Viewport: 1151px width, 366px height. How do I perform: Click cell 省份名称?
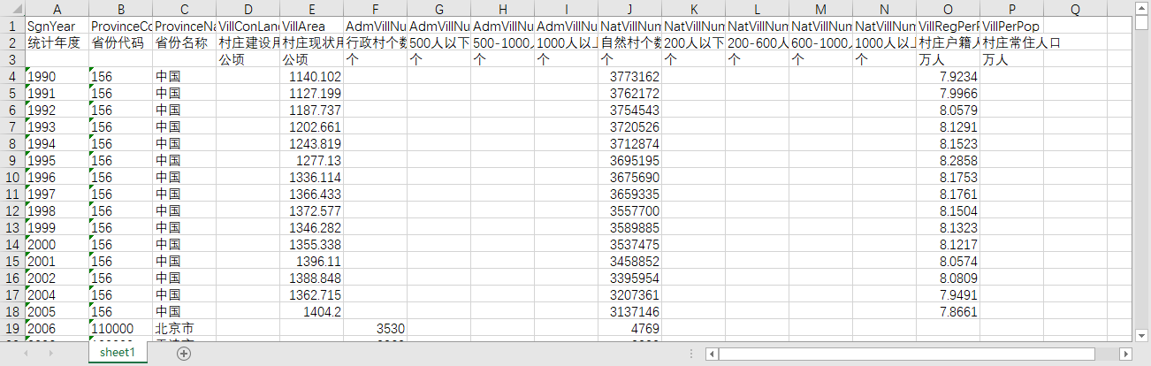click(184, 42)
